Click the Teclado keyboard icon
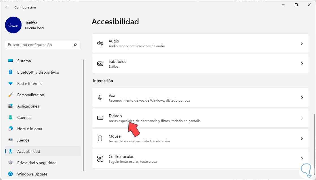316x180 pixels. click(100, 118)
